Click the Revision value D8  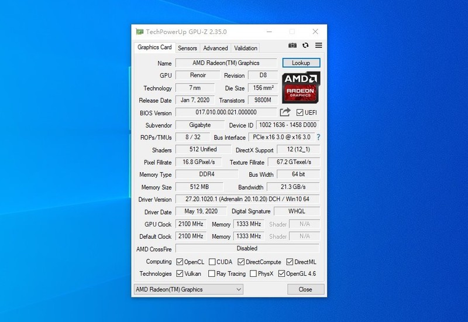[x=263, y=76]
